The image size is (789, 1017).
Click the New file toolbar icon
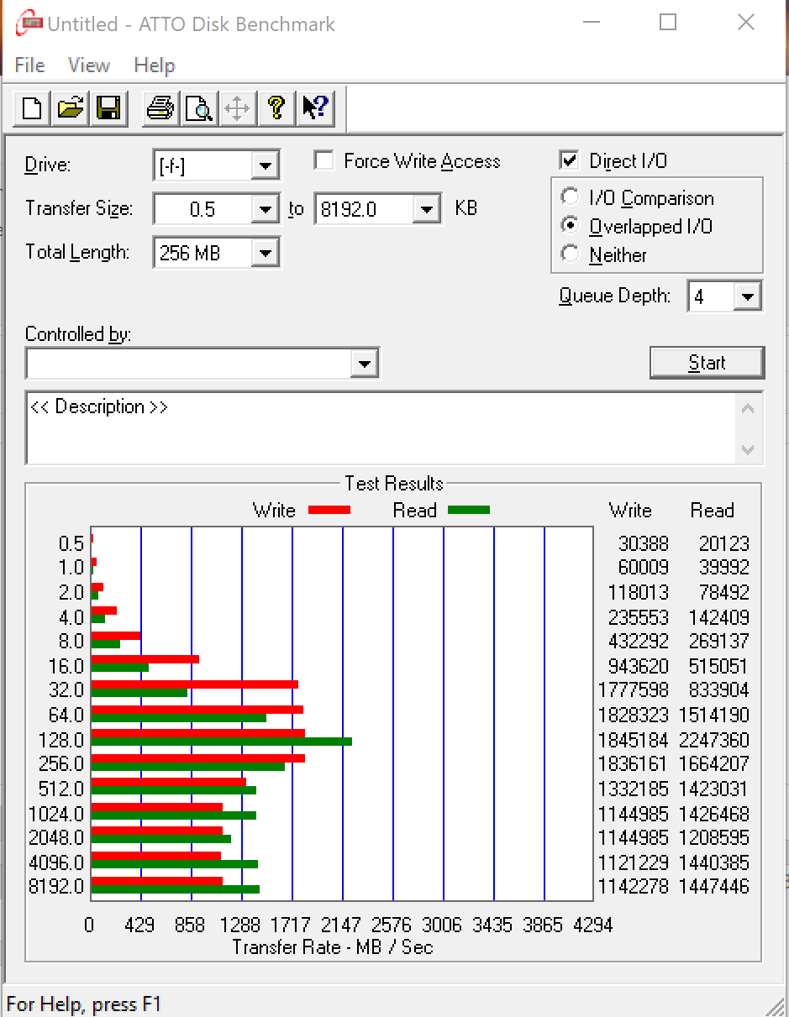(33, 108)
